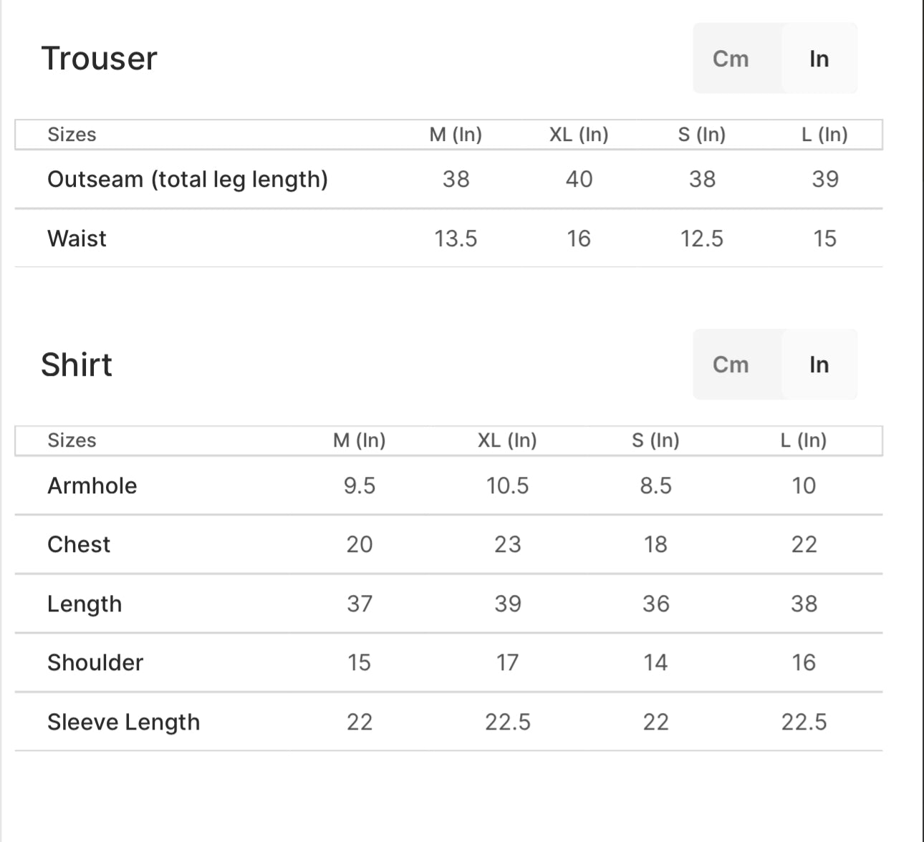
Task: Click XL (In) column header in Trouser table
Action: point(579,135)
